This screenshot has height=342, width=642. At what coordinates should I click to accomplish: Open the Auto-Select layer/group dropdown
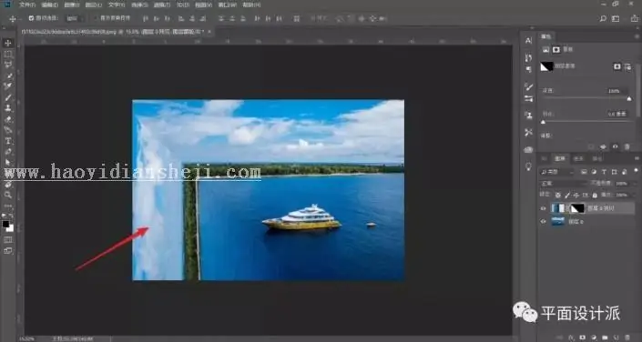(76, 18)
